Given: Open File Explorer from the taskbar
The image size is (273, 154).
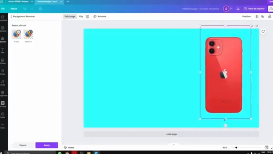Looking at the screenshot, I should click(89, 153).
